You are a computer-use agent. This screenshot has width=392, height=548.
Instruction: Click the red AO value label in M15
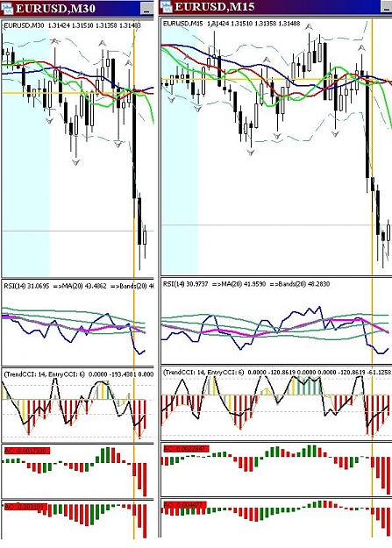(185, 505)
